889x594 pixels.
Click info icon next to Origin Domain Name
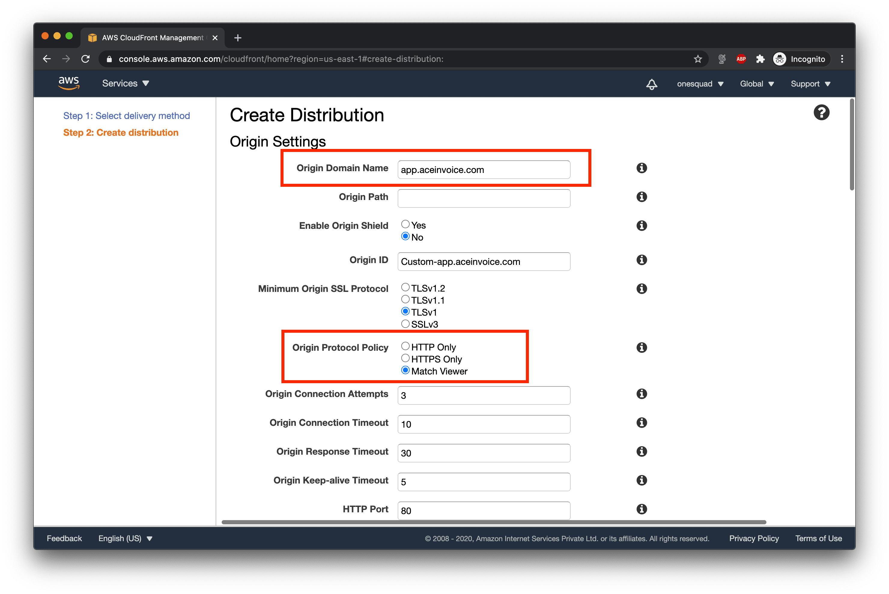641,168
